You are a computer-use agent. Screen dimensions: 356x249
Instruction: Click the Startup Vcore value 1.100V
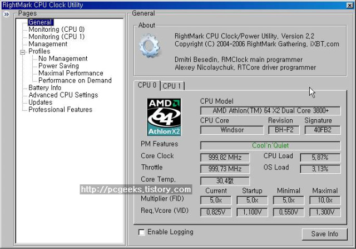252,212
